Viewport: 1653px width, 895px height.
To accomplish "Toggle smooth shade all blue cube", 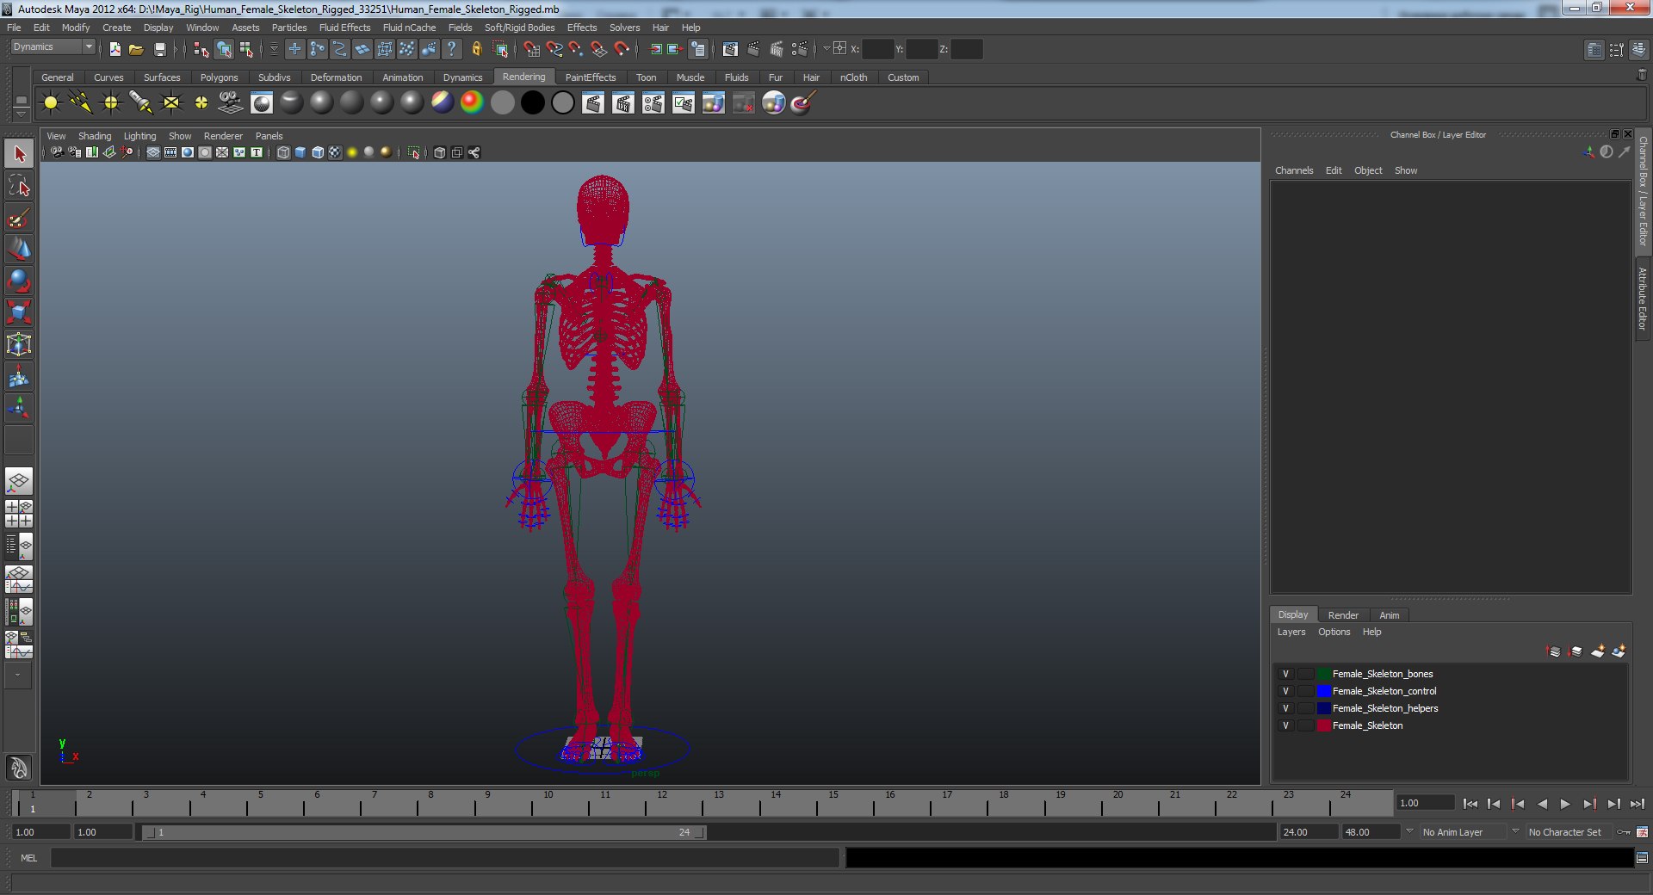I will tap(300, 152).
